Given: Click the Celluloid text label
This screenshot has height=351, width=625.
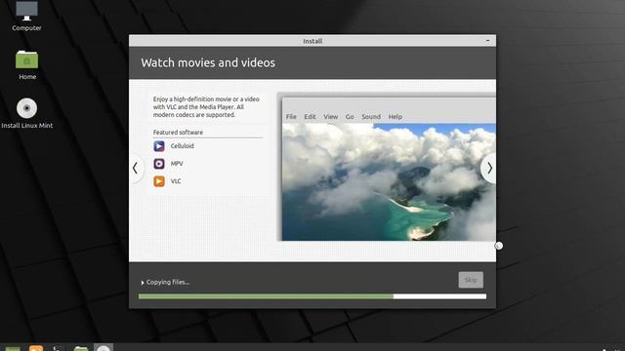Looking at the screenshot, I should click(x=183, y=146).
